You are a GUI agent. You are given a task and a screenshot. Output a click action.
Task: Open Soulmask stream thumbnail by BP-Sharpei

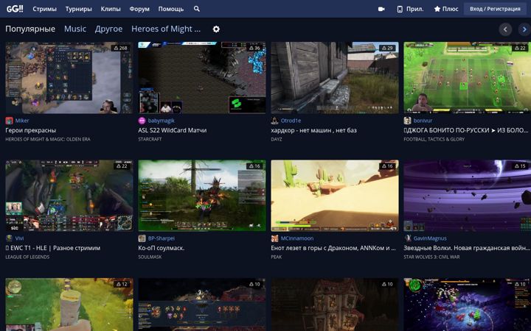202,196
